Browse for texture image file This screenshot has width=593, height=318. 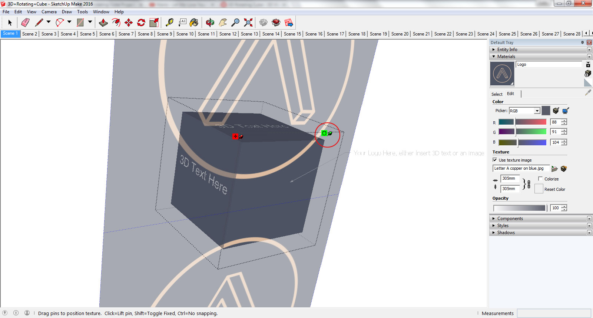(554, 169)
